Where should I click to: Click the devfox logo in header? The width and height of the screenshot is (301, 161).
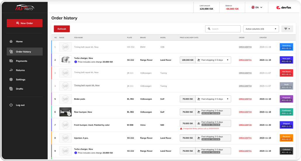click(x=284, y=8)
